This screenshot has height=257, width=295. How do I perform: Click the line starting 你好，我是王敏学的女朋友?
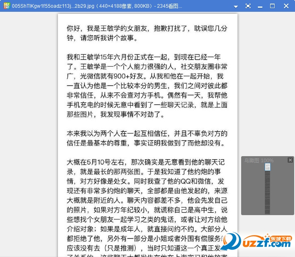coord(147,28)
